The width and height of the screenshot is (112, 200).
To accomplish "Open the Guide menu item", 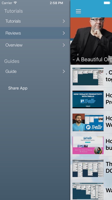I will click(x=35, y=71).
